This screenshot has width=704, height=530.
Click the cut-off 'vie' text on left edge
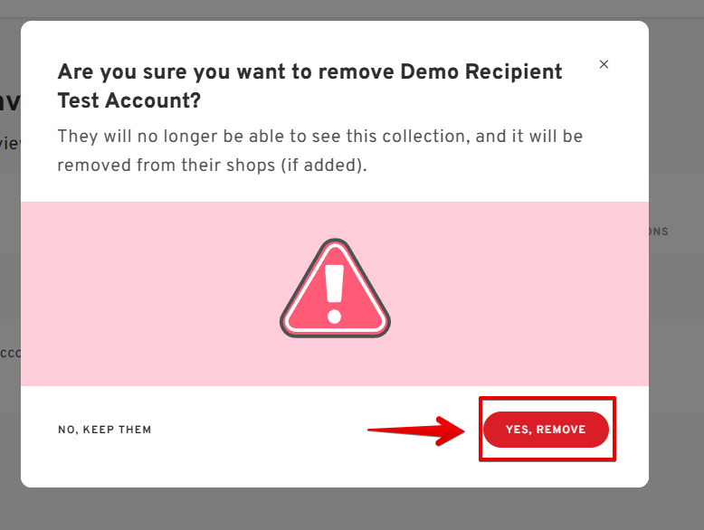(x=10, y=144)
